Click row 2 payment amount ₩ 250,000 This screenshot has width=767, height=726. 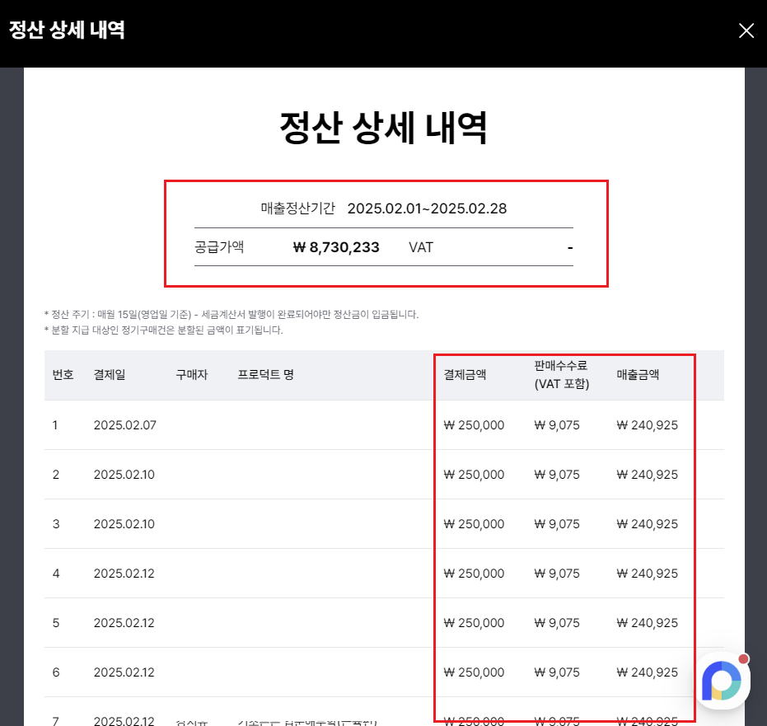pos(474,475)
